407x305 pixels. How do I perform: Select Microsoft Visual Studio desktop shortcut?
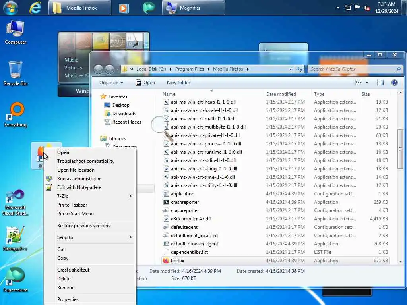point(16,203)
